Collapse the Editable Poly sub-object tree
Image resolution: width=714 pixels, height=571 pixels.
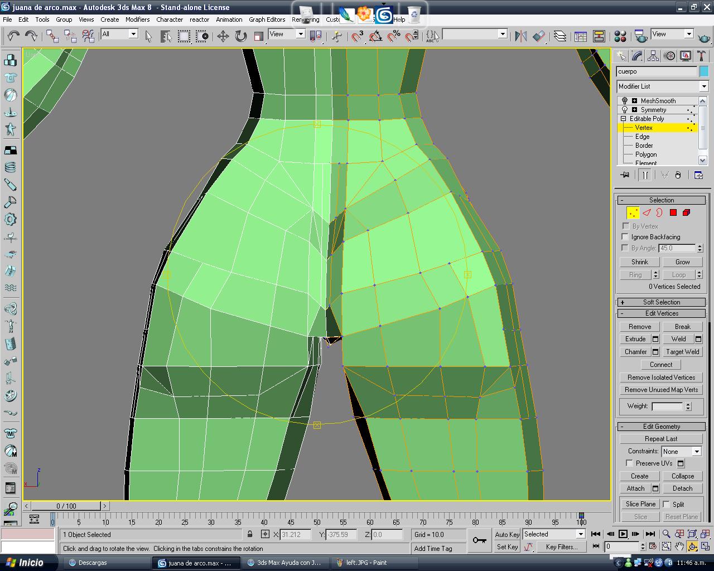[624, 119]
